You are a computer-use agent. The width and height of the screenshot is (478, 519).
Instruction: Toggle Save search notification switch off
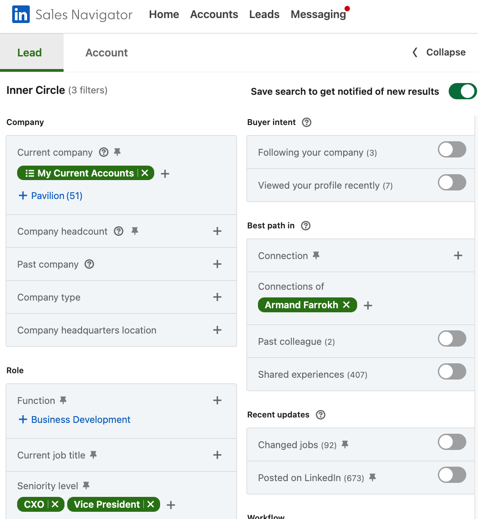pos(463,91)
